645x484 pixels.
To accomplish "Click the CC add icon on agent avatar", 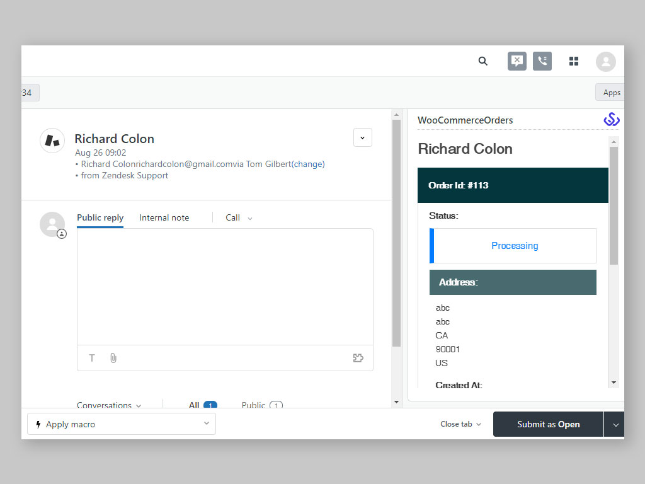I will click(x=61, y=233).
